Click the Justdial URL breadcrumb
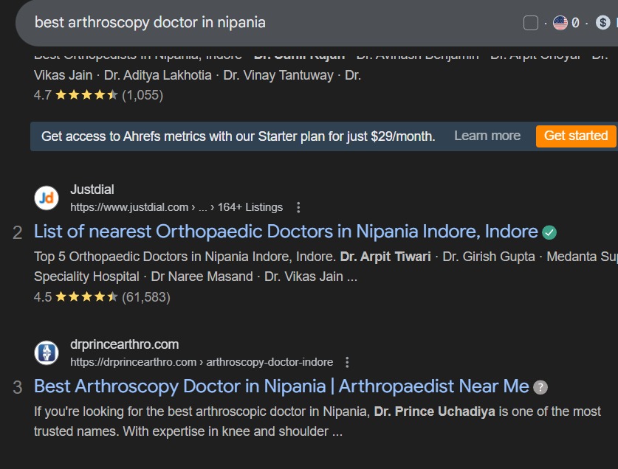This screenshot has width=618, height=469. click(176, 207)
